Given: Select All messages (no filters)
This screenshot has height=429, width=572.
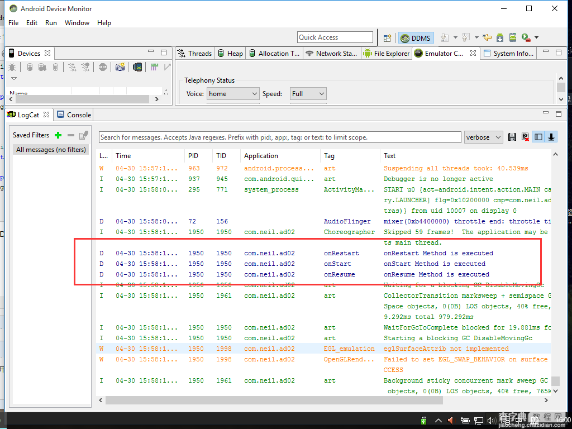Looking at the screenshot, I should [x=51, y=150].
